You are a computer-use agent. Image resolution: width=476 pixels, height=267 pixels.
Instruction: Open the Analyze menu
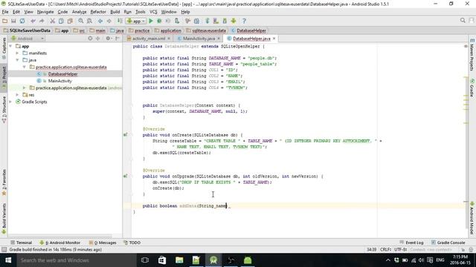pyautogui.click(x=80, y=12)
